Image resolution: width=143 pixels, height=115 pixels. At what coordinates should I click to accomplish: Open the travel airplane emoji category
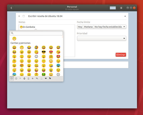click(x=33, y=78)
